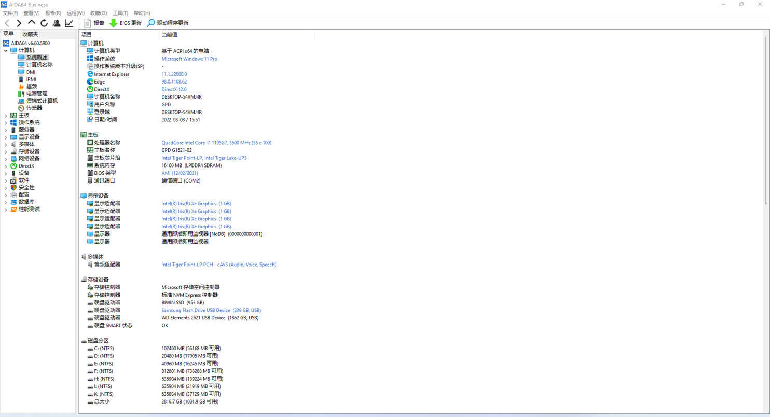
Task: Click the Back navigation arrow
Action: pyautogui.click(x=7, y=23)
